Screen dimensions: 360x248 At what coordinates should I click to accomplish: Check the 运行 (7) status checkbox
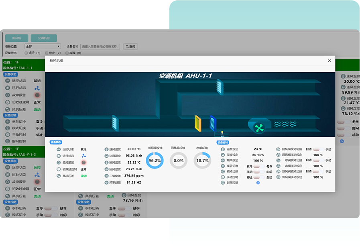pos(26,53)
